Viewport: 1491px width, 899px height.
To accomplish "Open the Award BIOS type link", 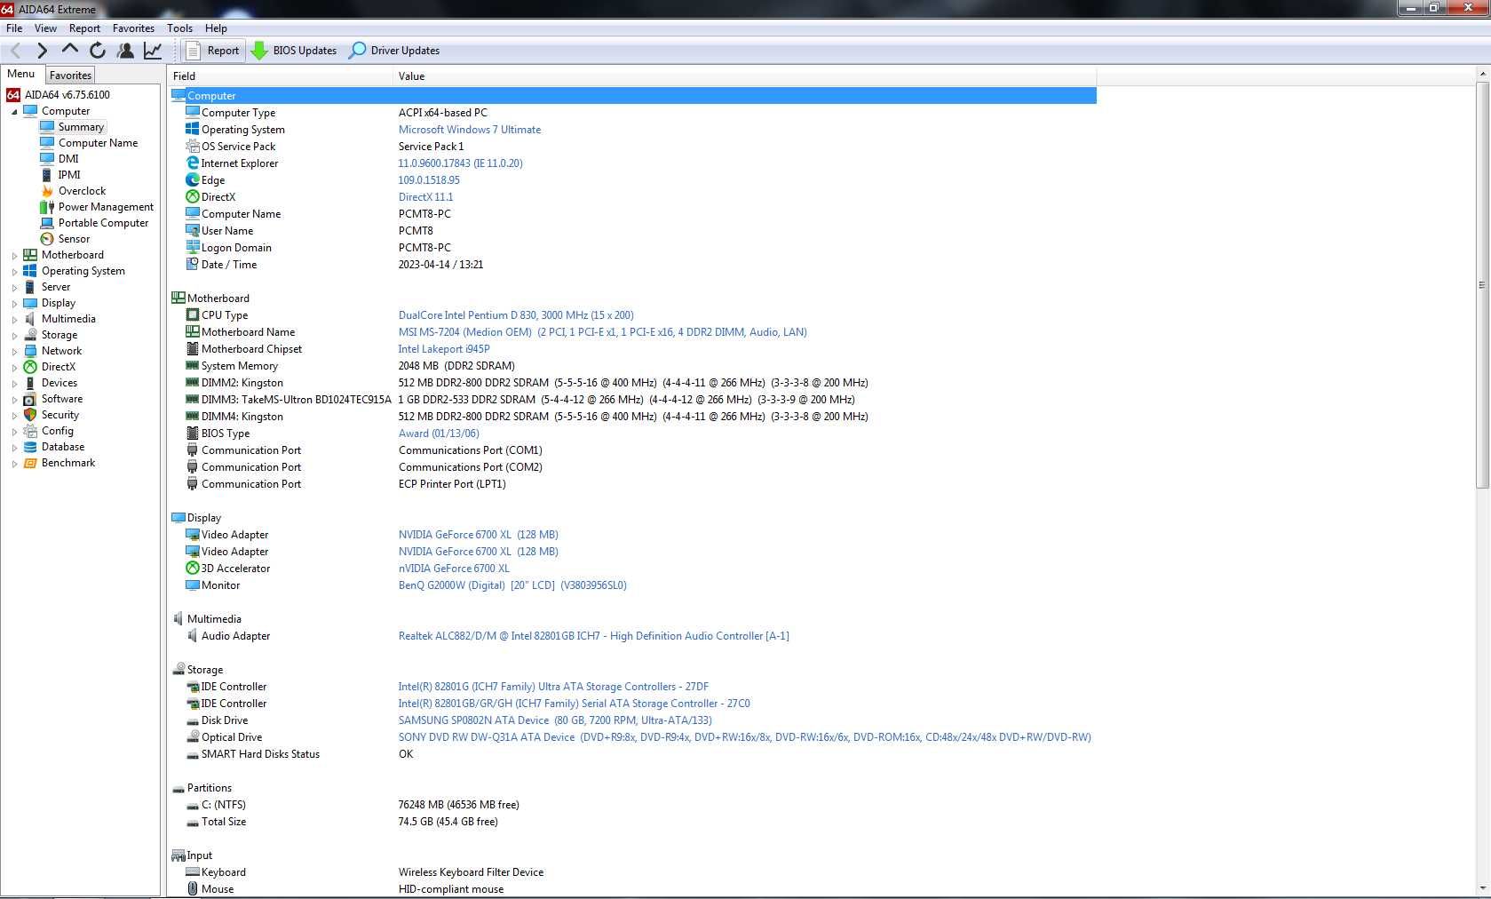I will click(439, 434).
